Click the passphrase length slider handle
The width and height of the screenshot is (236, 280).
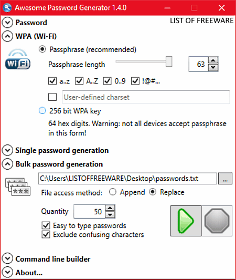pyautogui.click(x=169, y=61)
